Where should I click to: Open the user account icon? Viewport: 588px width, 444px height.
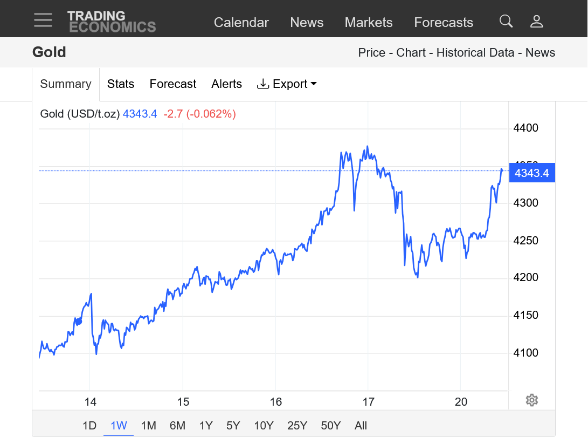(x=536, y=22)
